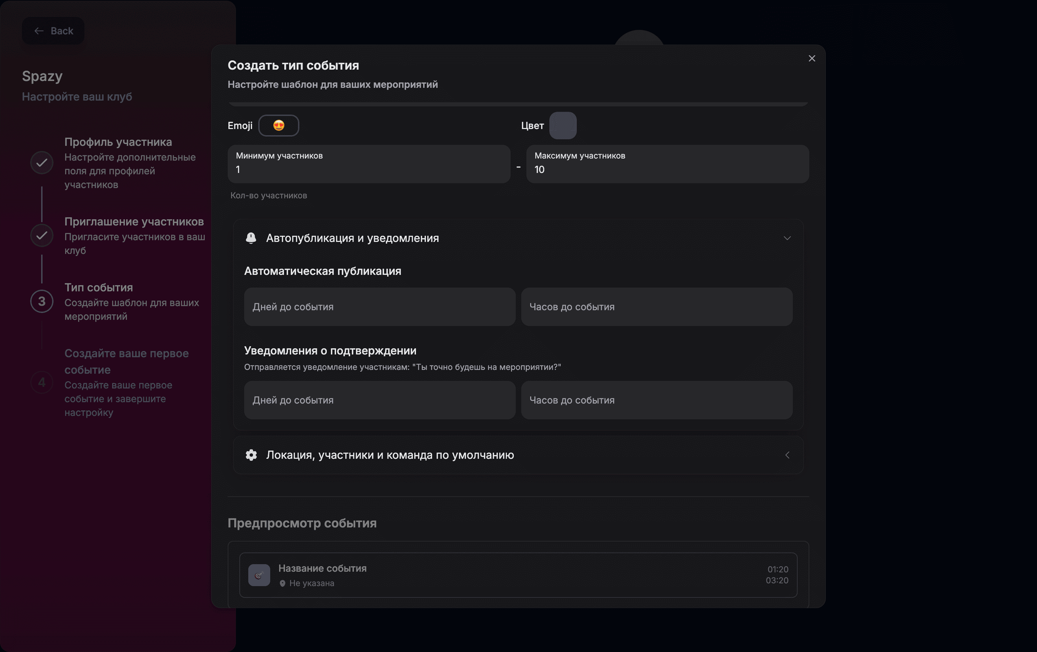
Task: Click the bell icon next to Автопубликация и уведомления
Action: [251, 237]
